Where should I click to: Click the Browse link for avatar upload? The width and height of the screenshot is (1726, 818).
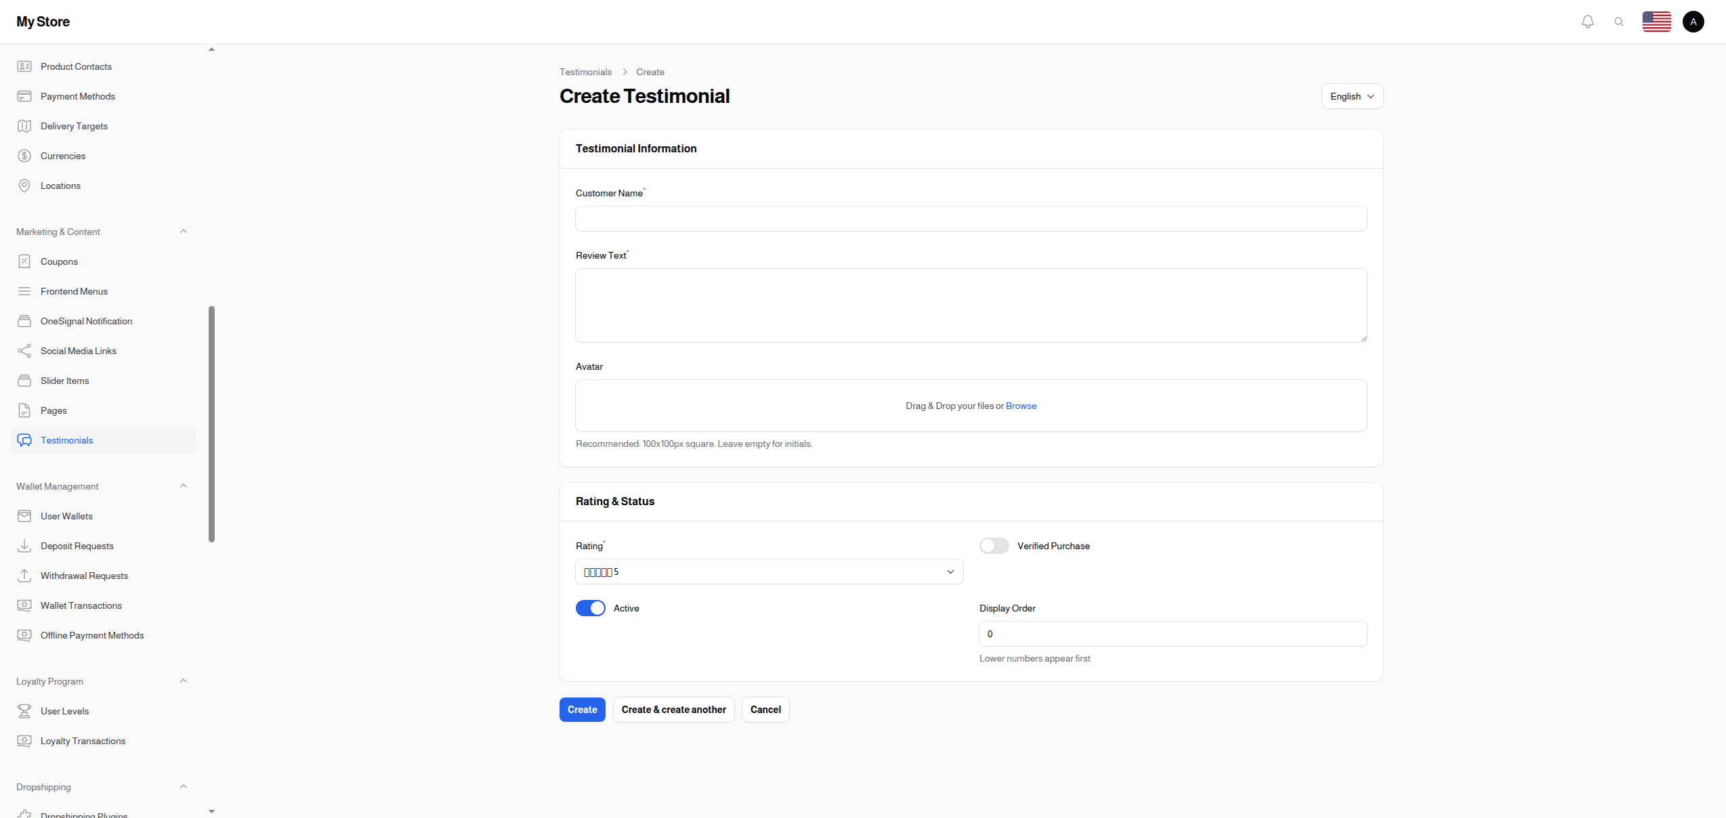[x=1021, y=406]
